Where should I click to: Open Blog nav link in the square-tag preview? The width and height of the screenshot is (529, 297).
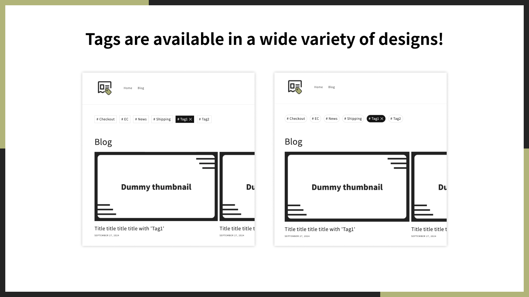[141, 88]
